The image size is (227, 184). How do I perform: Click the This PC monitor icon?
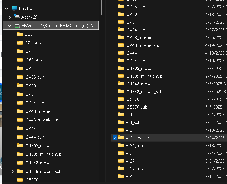pos(14,9)
